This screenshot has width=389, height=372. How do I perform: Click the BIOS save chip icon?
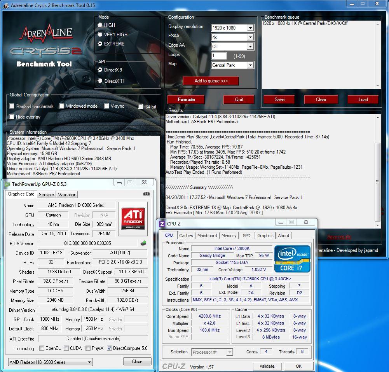(x=144, y=244)
